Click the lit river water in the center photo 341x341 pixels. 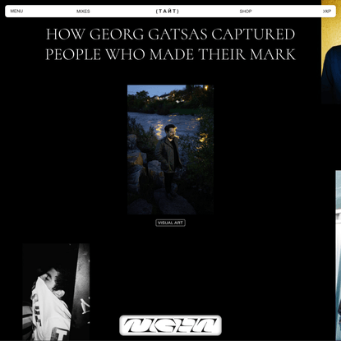pos(164,122)
